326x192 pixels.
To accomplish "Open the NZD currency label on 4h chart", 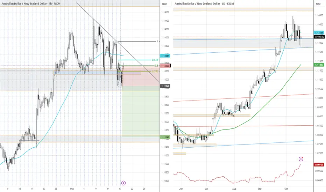I will pos(164,4).
